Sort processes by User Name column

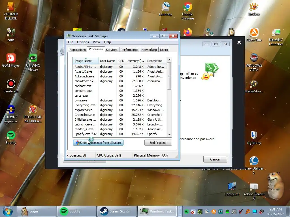click(x=107, y=61)
